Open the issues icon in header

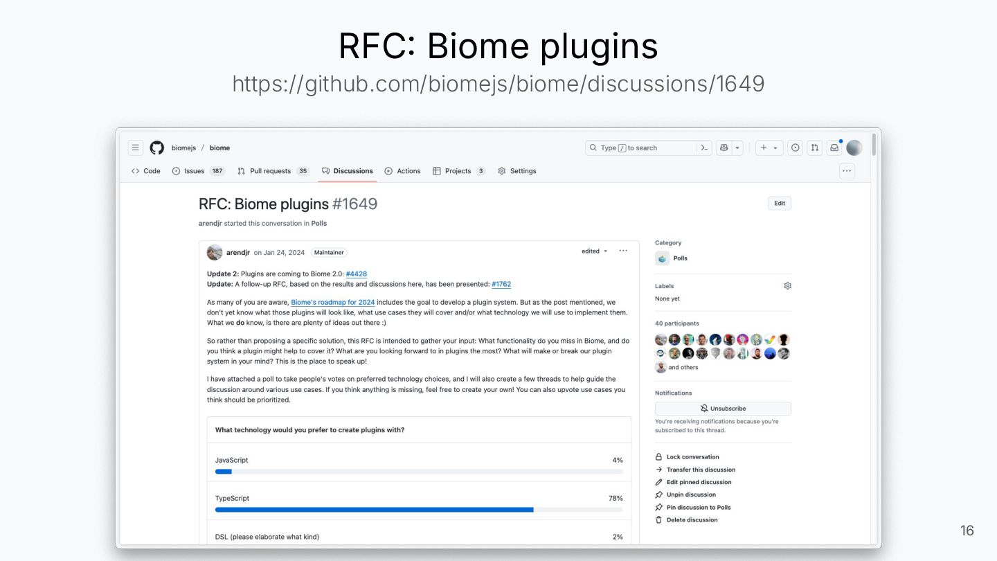coord(796,148)
